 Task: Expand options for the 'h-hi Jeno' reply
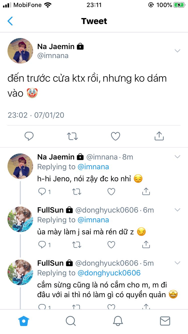[x=177, y=157]
